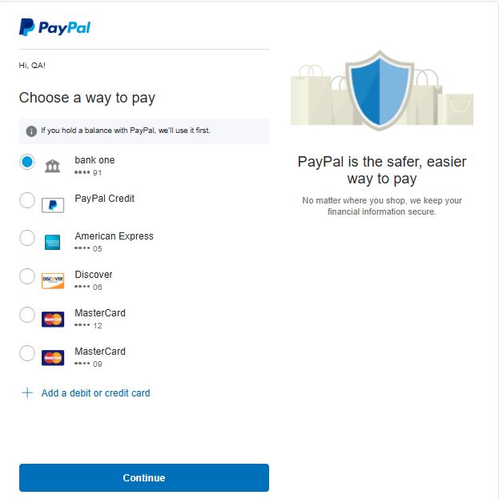The height and width of the screenshot is (499, 499).
Task: Click the Continue button
Action: tap(144, 477)
